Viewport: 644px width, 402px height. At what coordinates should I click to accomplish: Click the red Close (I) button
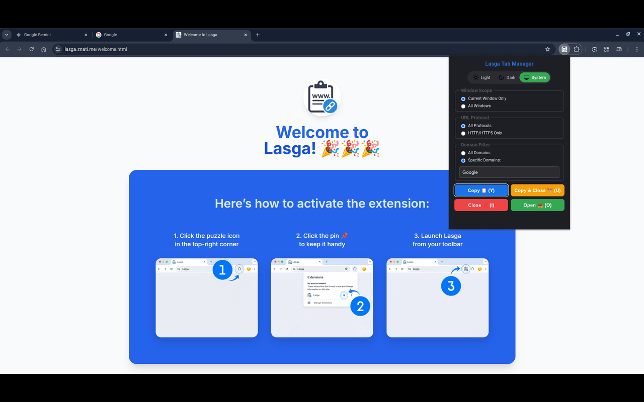[x=481, y=205]
